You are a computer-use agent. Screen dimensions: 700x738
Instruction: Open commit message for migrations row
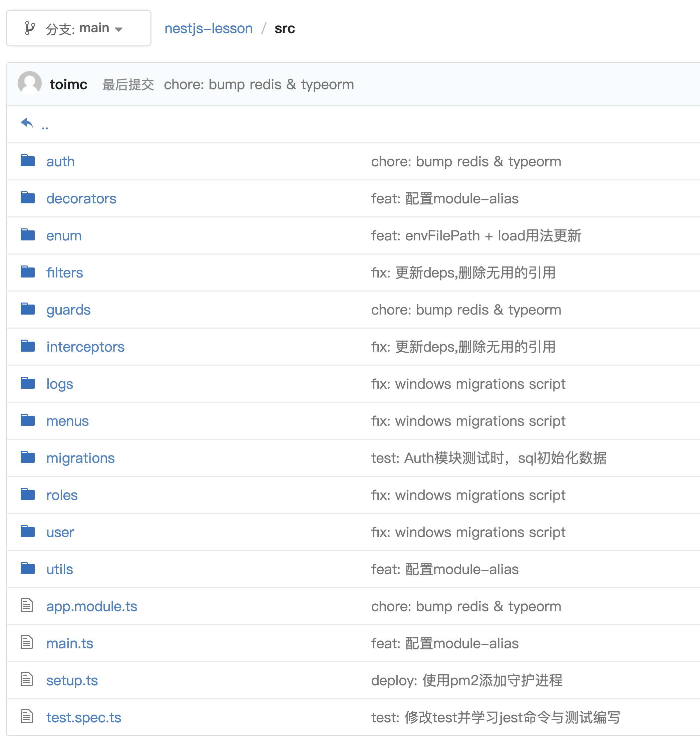tap(488, 458)
